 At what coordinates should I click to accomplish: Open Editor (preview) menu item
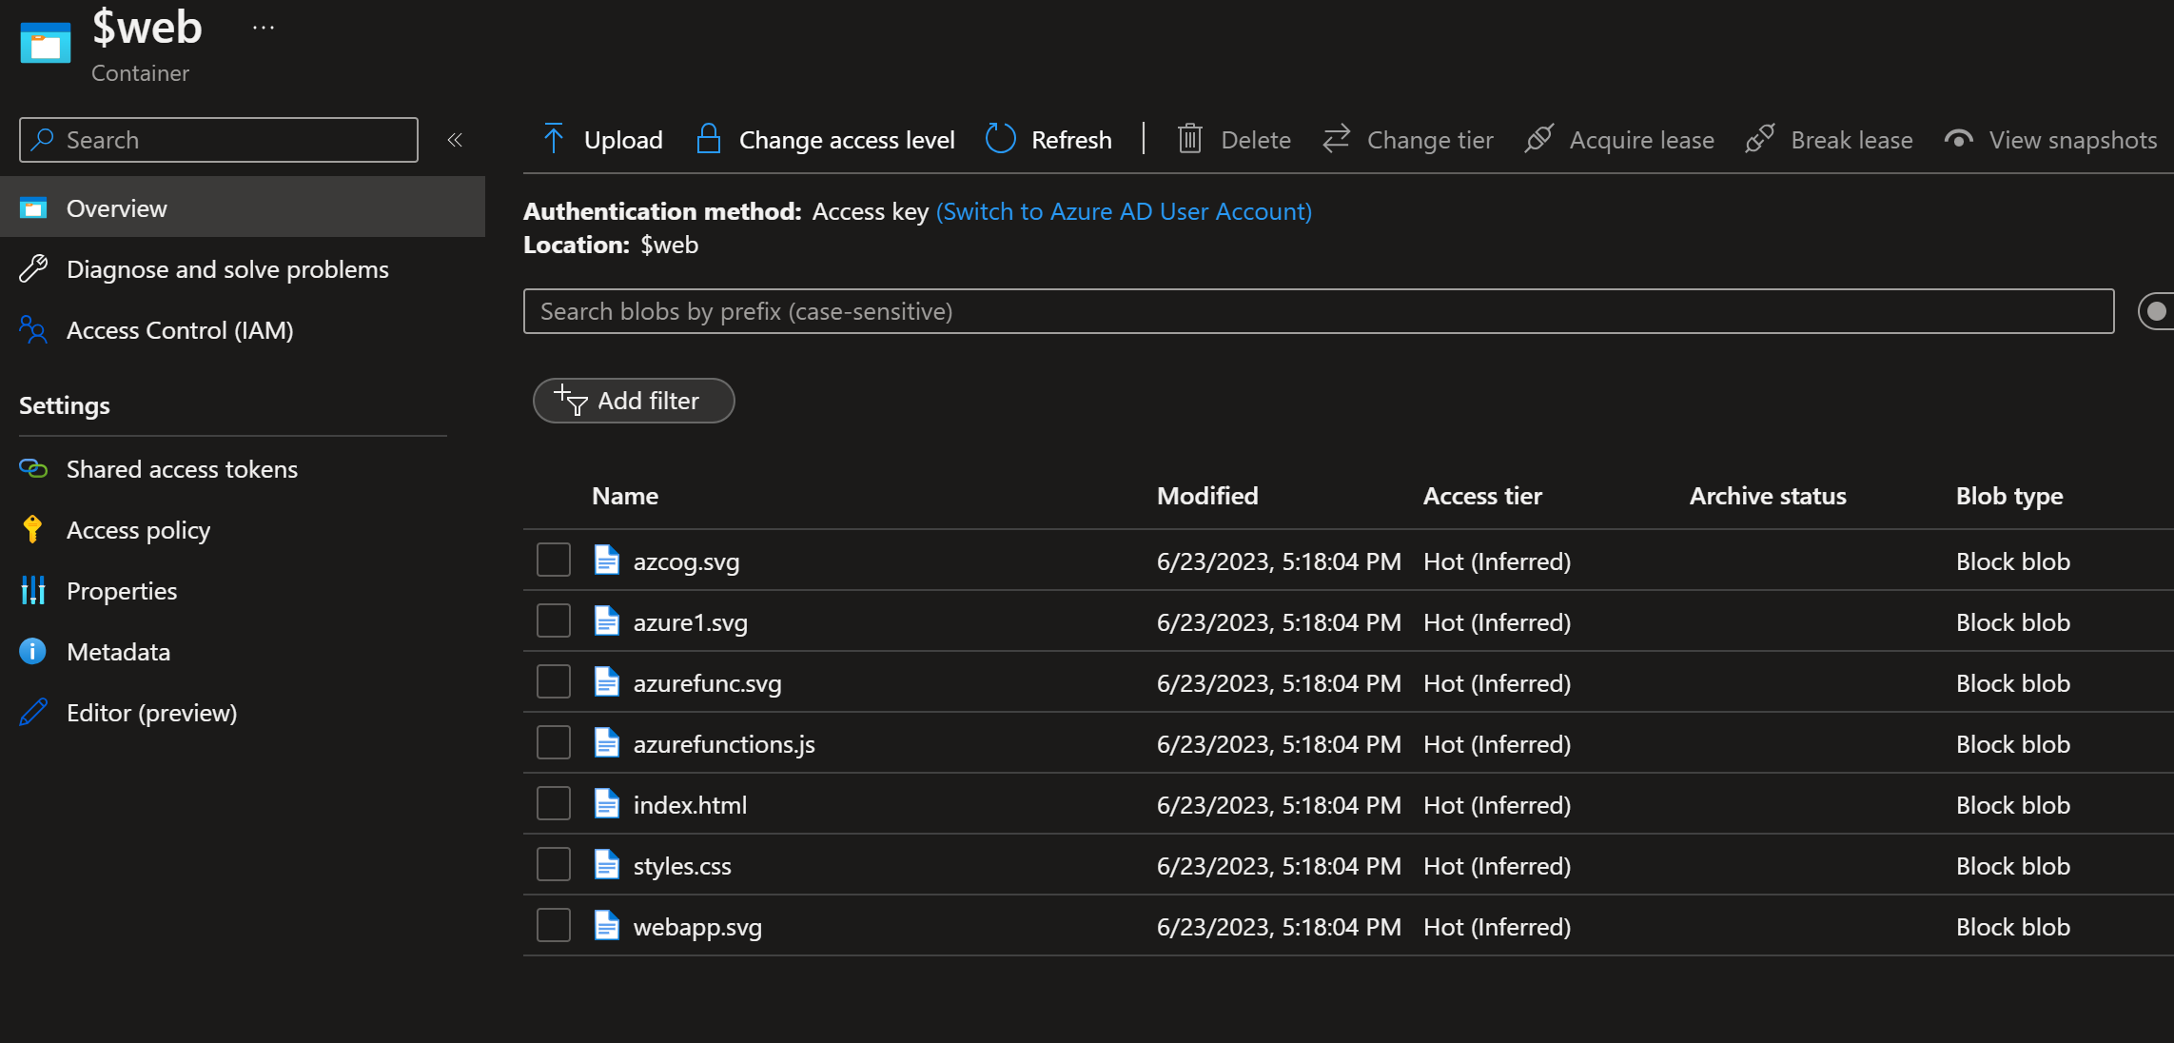click(243, 712)
